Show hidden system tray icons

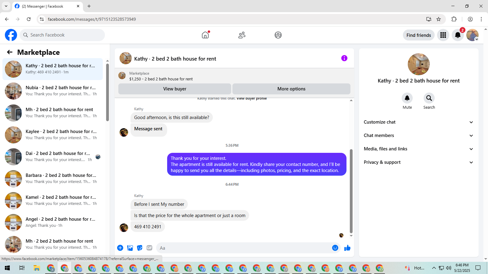tap(434, 268)
